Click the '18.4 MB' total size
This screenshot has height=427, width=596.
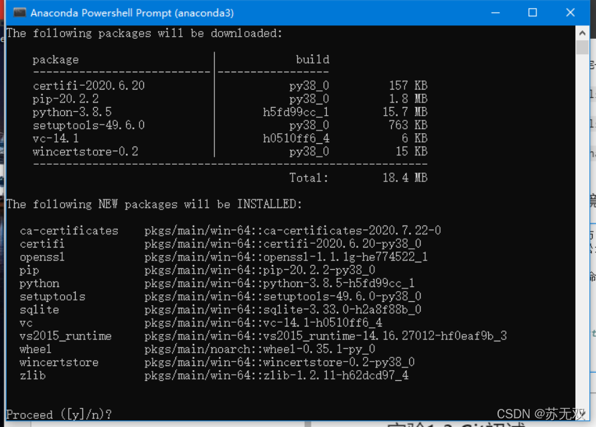point(404,178)
